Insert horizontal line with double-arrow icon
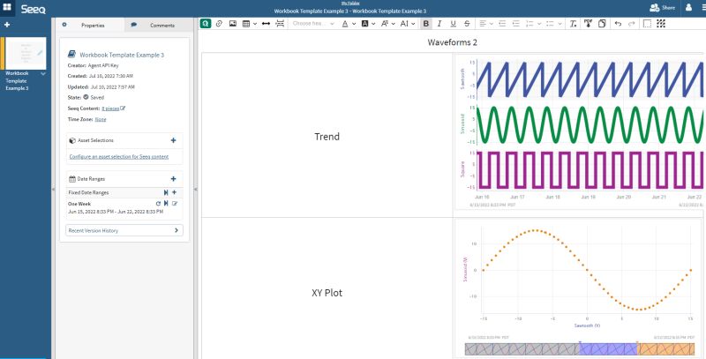This screenshot has width=706, height=359. coord(266,24)
